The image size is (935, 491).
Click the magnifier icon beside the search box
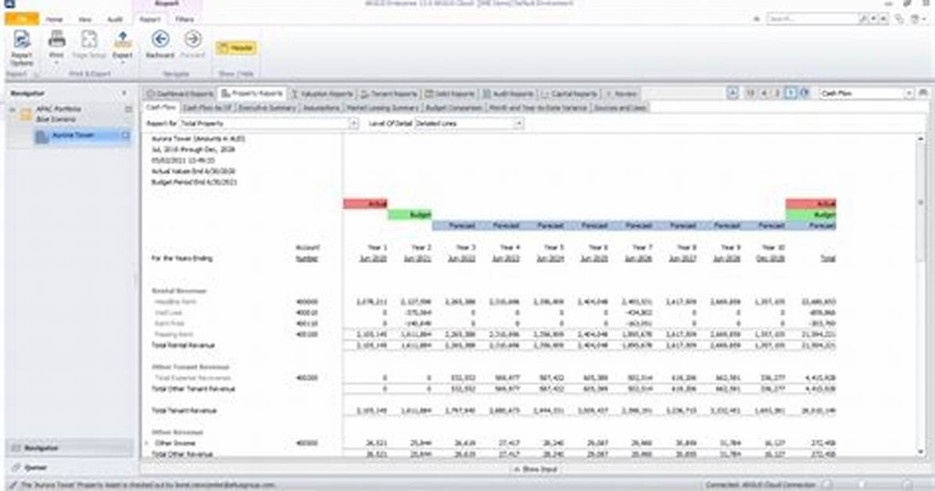(863, 19)
